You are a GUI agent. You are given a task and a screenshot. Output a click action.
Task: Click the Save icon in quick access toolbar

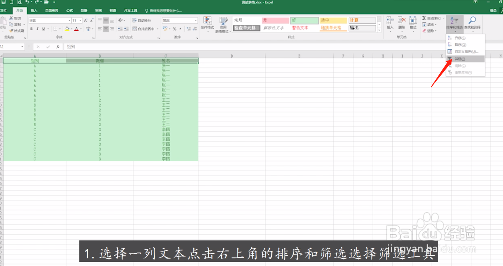tap(3, 2)
